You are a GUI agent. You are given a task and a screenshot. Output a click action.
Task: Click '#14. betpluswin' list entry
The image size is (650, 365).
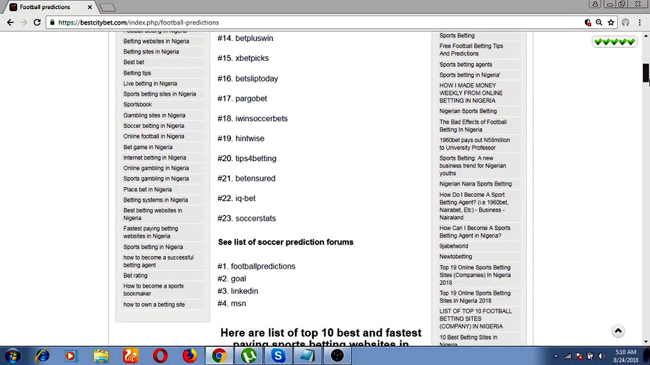245,38
